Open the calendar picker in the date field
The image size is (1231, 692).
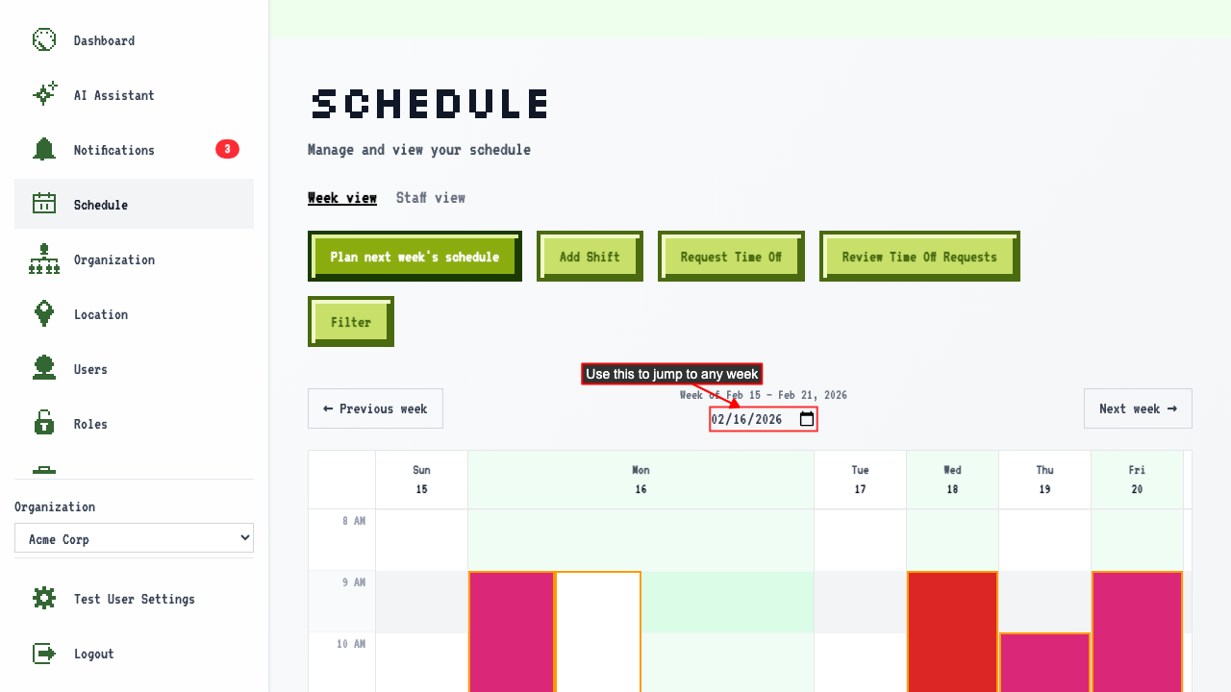807,419
